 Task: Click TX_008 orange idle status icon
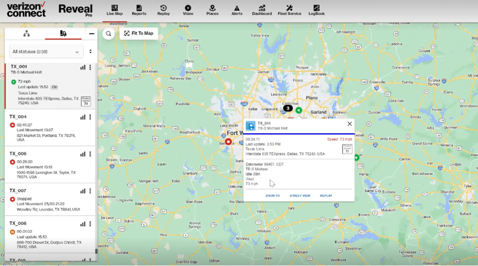pos(12,232)
